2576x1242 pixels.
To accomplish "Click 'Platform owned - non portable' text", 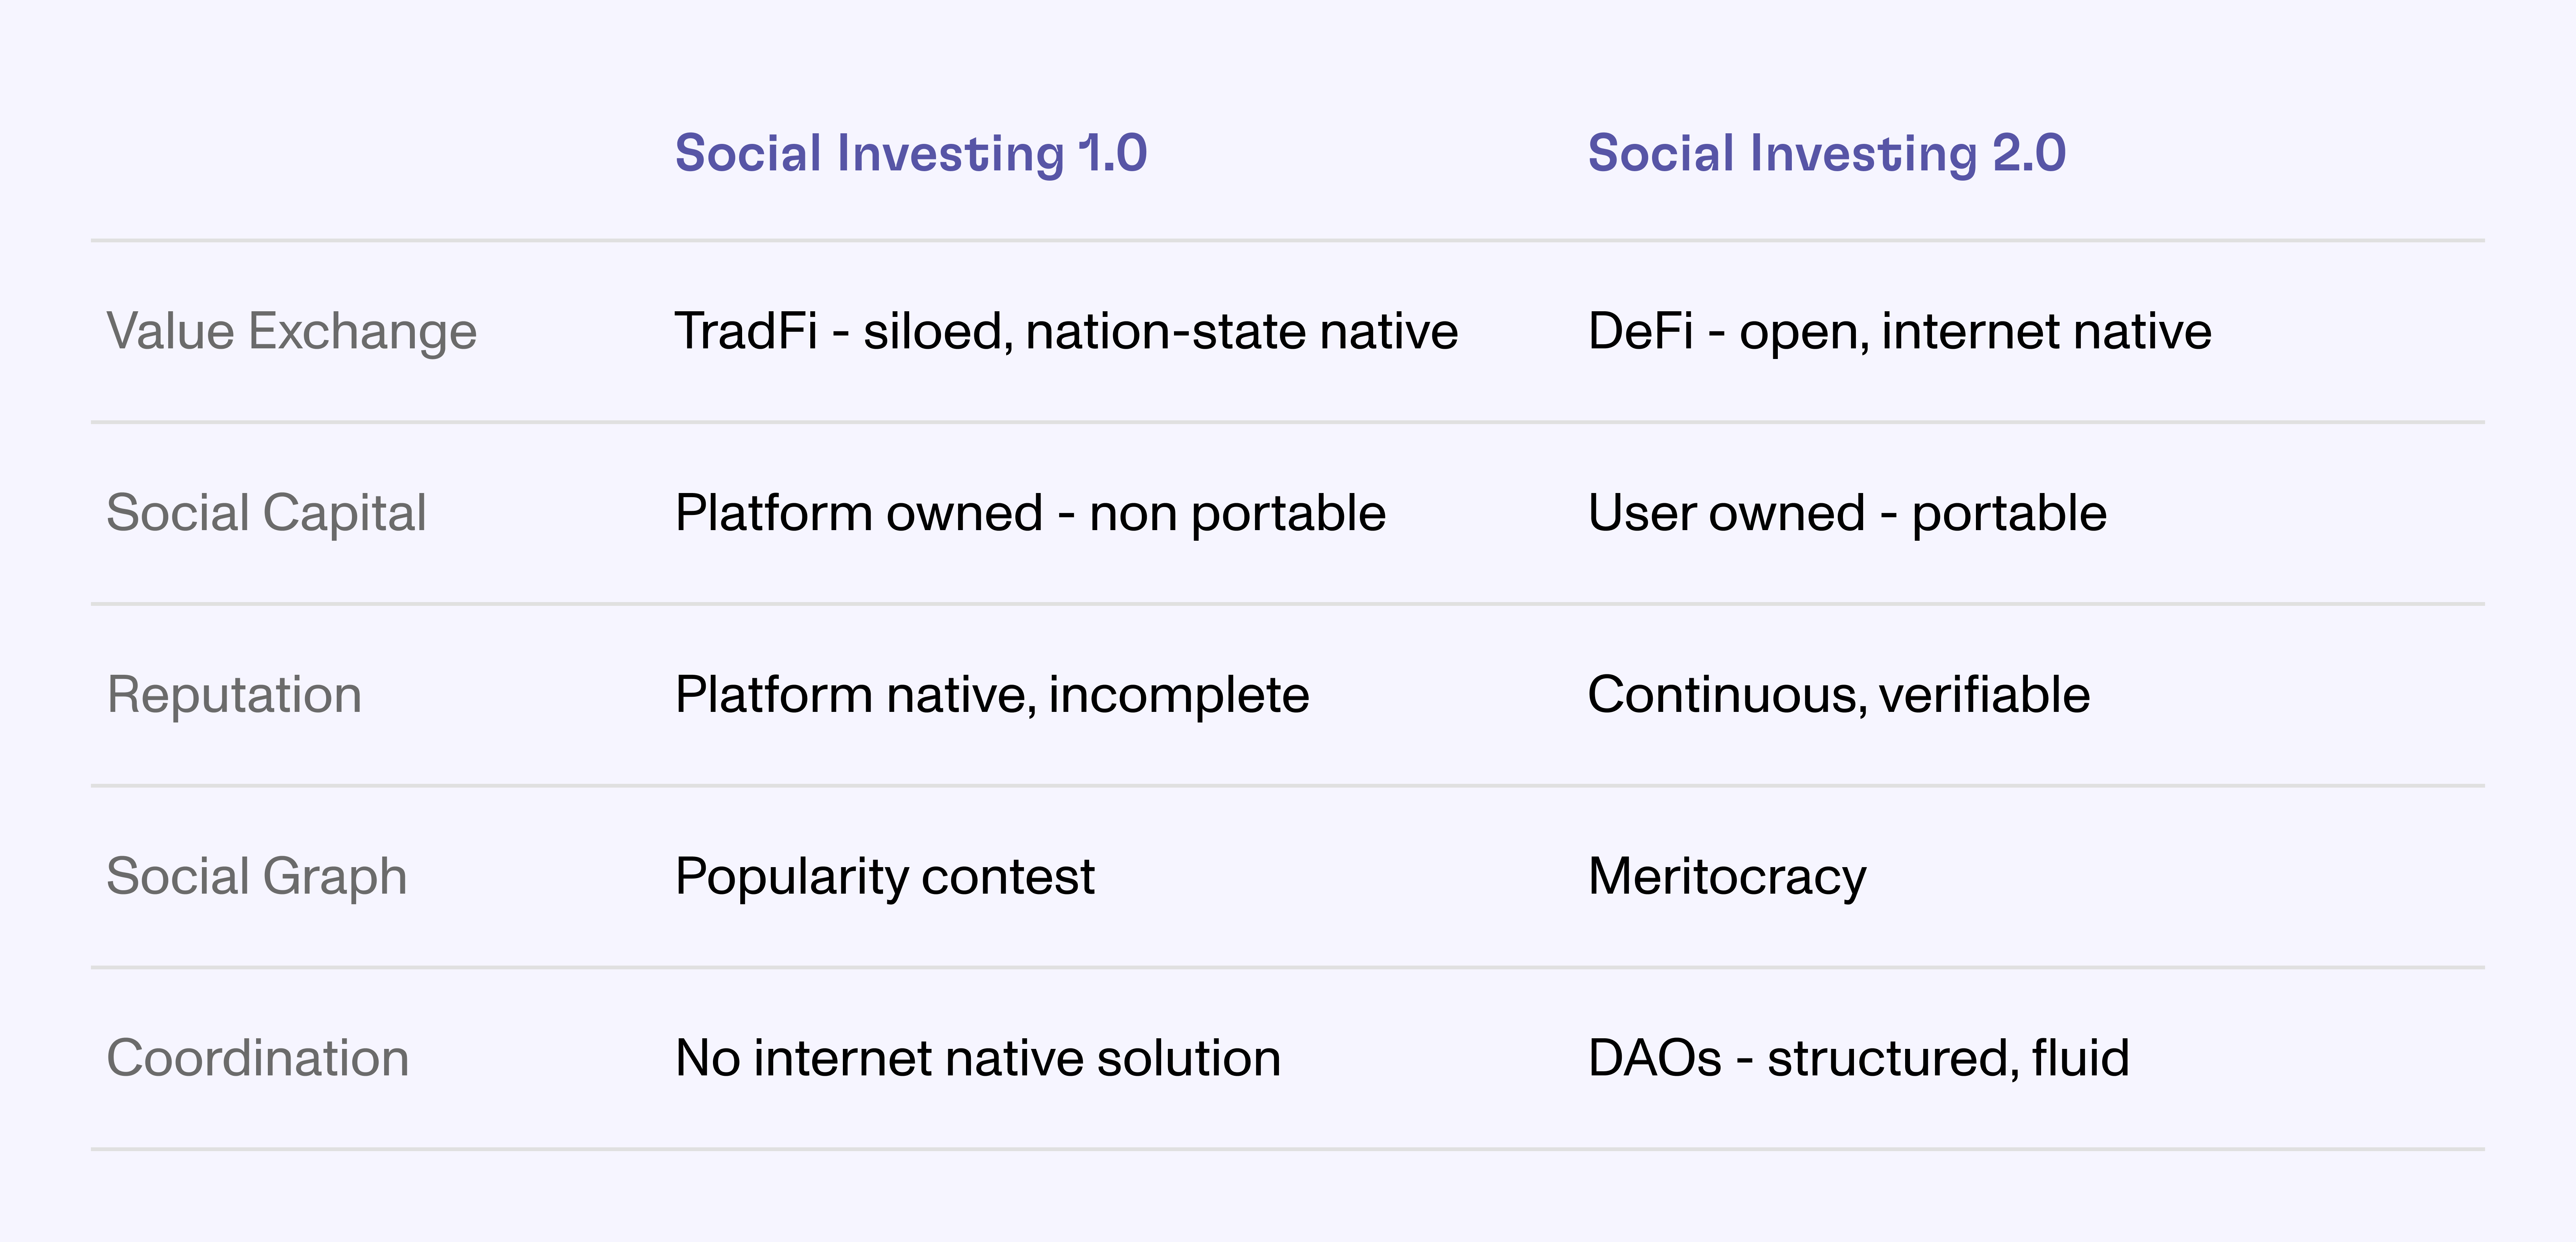I will pyautogui.click(x=1030, y=513).
